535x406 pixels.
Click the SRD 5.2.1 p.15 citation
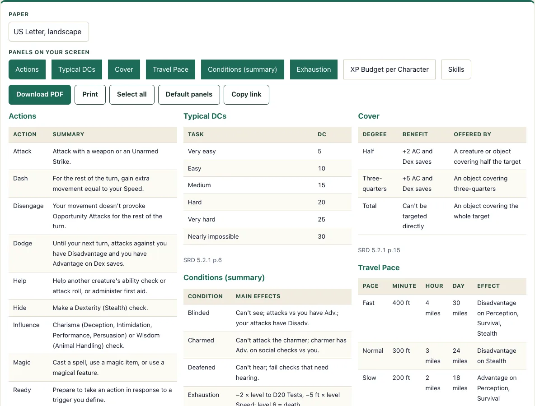(379, 250)
